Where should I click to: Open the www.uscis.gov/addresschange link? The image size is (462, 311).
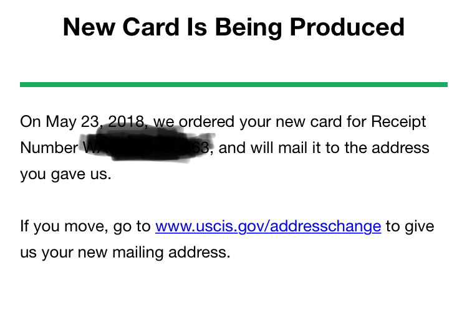267,226
